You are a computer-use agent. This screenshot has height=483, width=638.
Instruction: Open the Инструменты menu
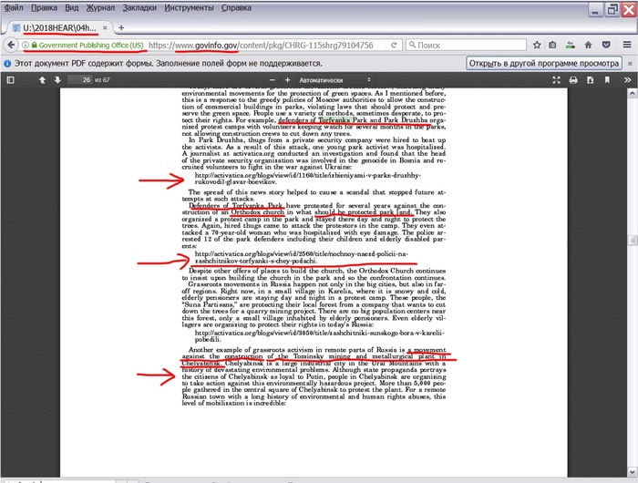pyautogui.click(x=189, y=7)
